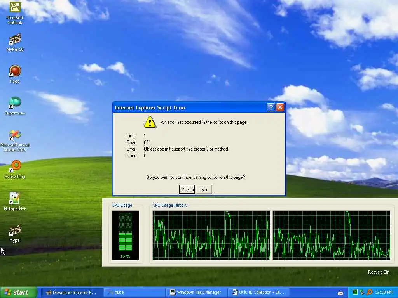398x298 pixels.
Task: Select the Everything search shortcut
Action: coord(15,169)
